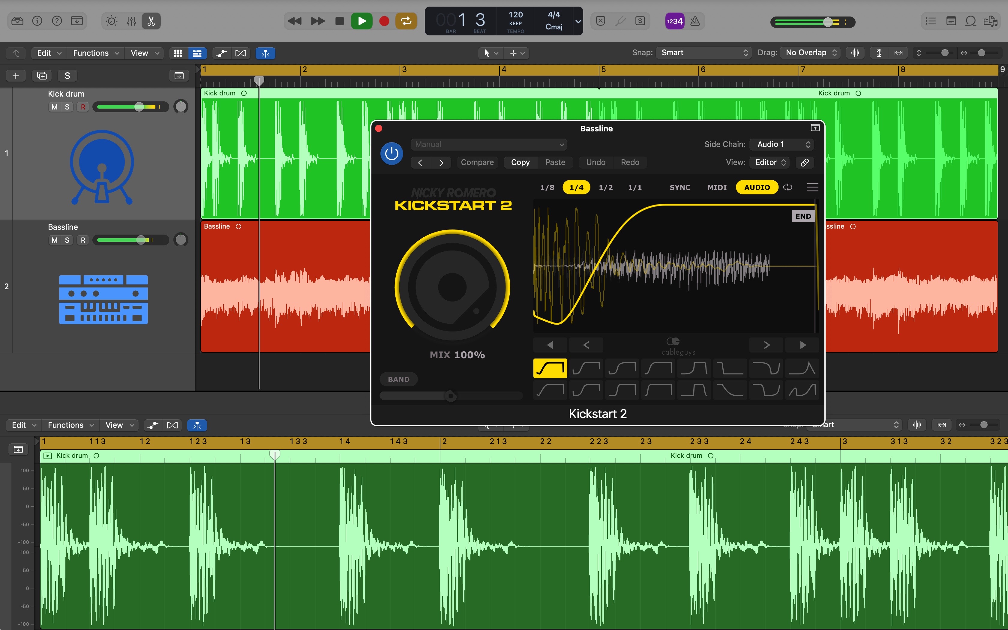Open Drag No Overlap dropdown
1008x630 pixels.
(x=811, y=52)
